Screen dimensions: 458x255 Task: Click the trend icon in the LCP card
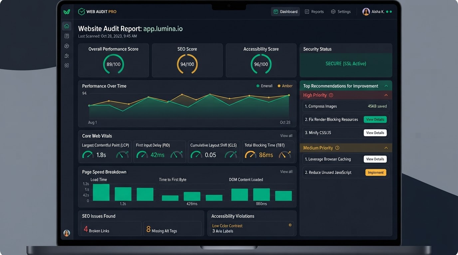coord(122,154)
